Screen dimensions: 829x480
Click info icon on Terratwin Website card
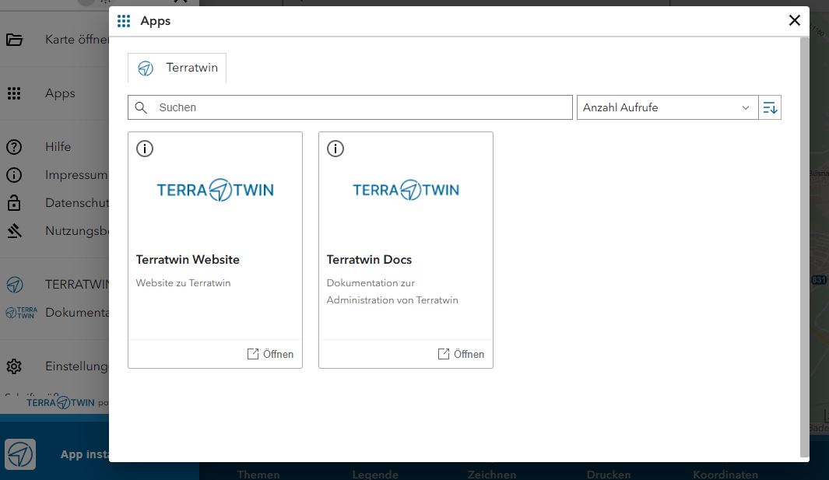[145, 149]
